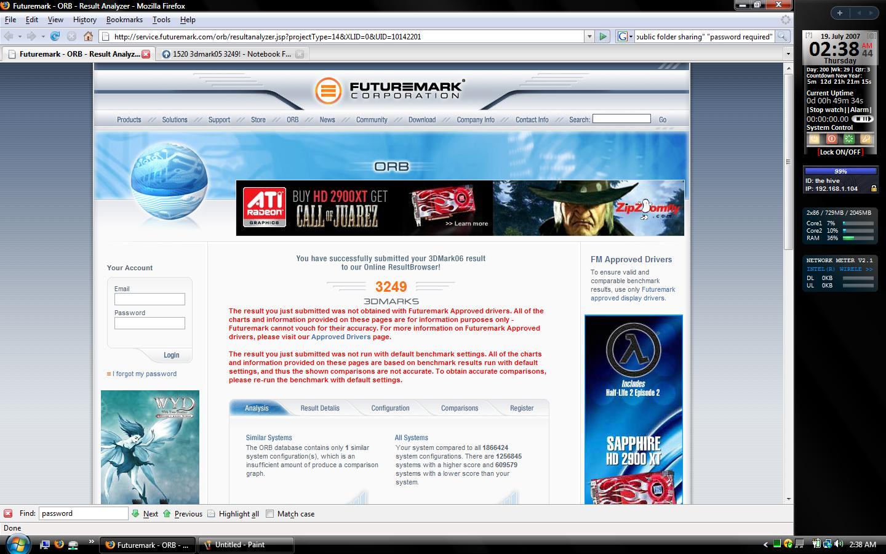Click the Firefox home icon

[88, 36]
